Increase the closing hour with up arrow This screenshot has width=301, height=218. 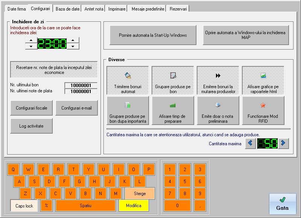[x=31, y=40]
